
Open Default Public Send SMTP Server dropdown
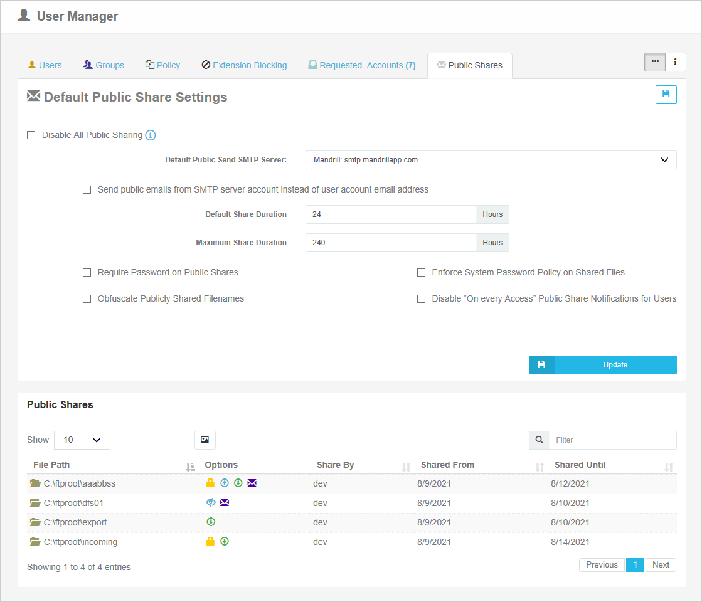491,160
